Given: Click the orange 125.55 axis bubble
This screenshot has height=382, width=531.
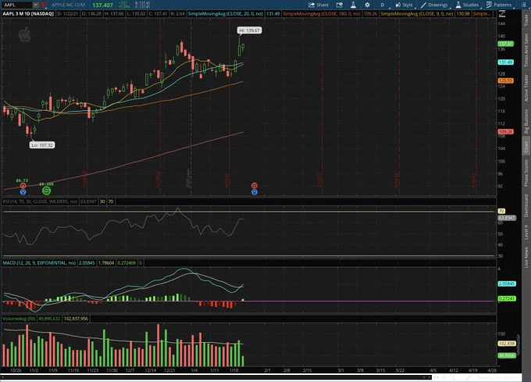Looking at the screenshot, I should (x=505, y=80).
